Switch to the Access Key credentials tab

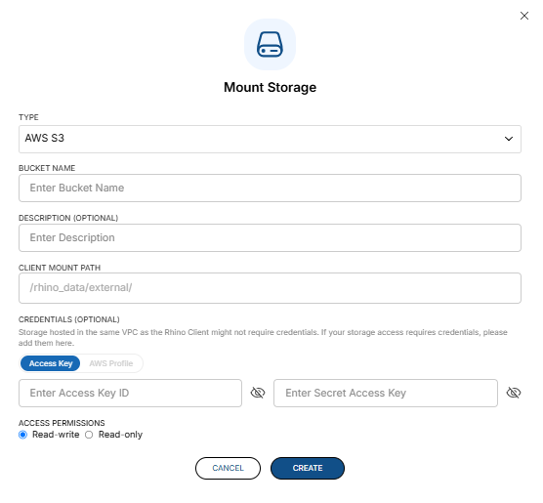51,363
